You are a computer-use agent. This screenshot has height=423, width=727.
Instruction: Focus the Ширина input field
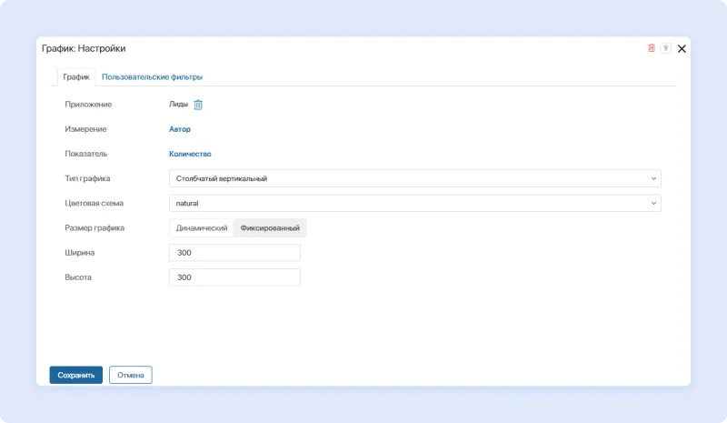pos(234,253)
